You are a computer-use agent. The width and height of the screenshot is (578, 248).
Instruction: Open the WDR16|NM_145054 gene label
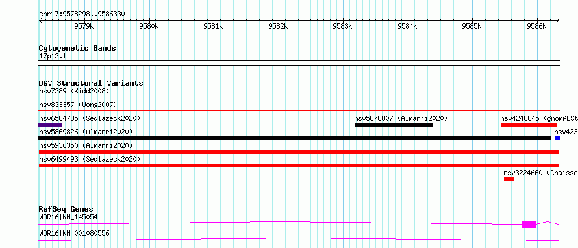click(x=68, y=217)
